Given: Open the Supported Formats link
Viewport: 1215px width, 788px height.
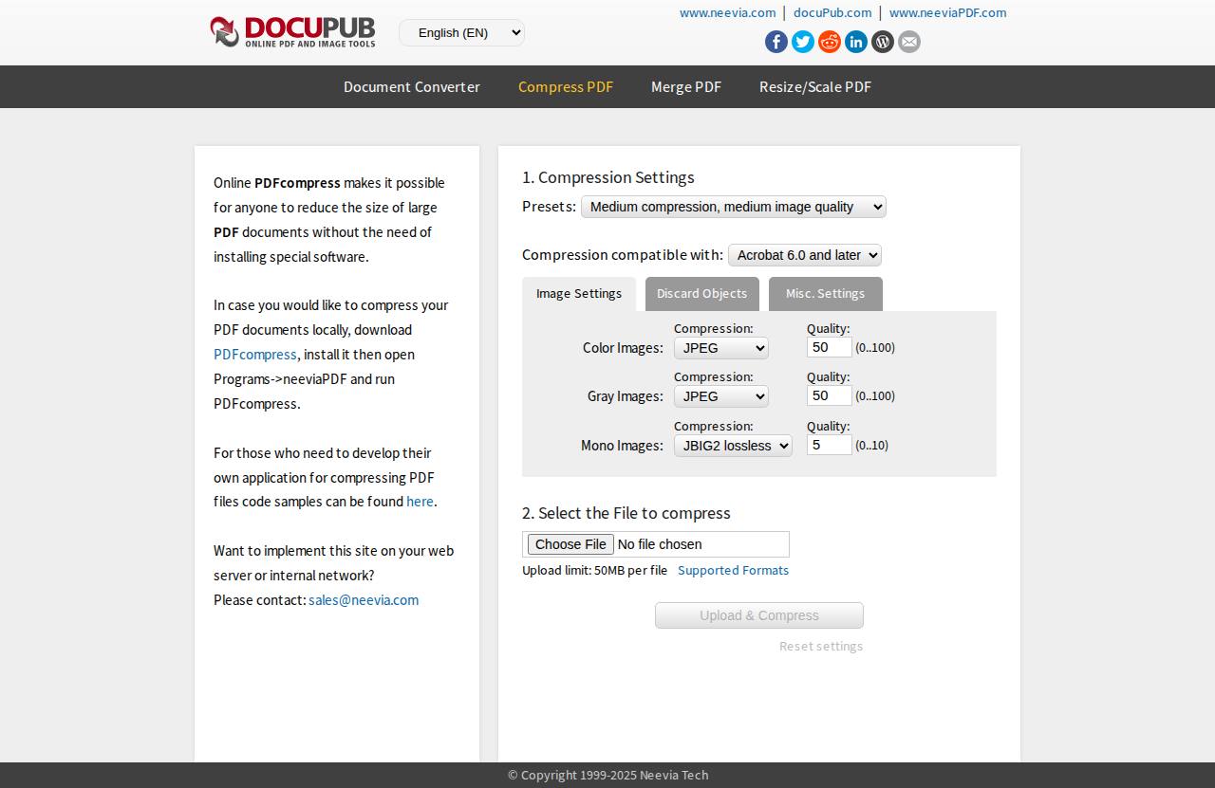Looking at the screenshot, I should pos(733,570).
